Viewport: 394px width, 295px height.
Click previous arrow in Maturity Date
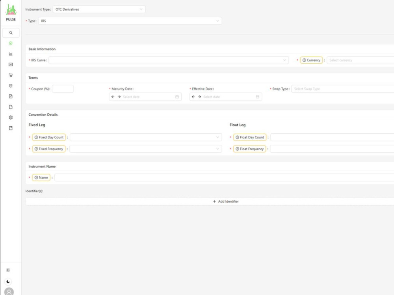pos(113,97)
